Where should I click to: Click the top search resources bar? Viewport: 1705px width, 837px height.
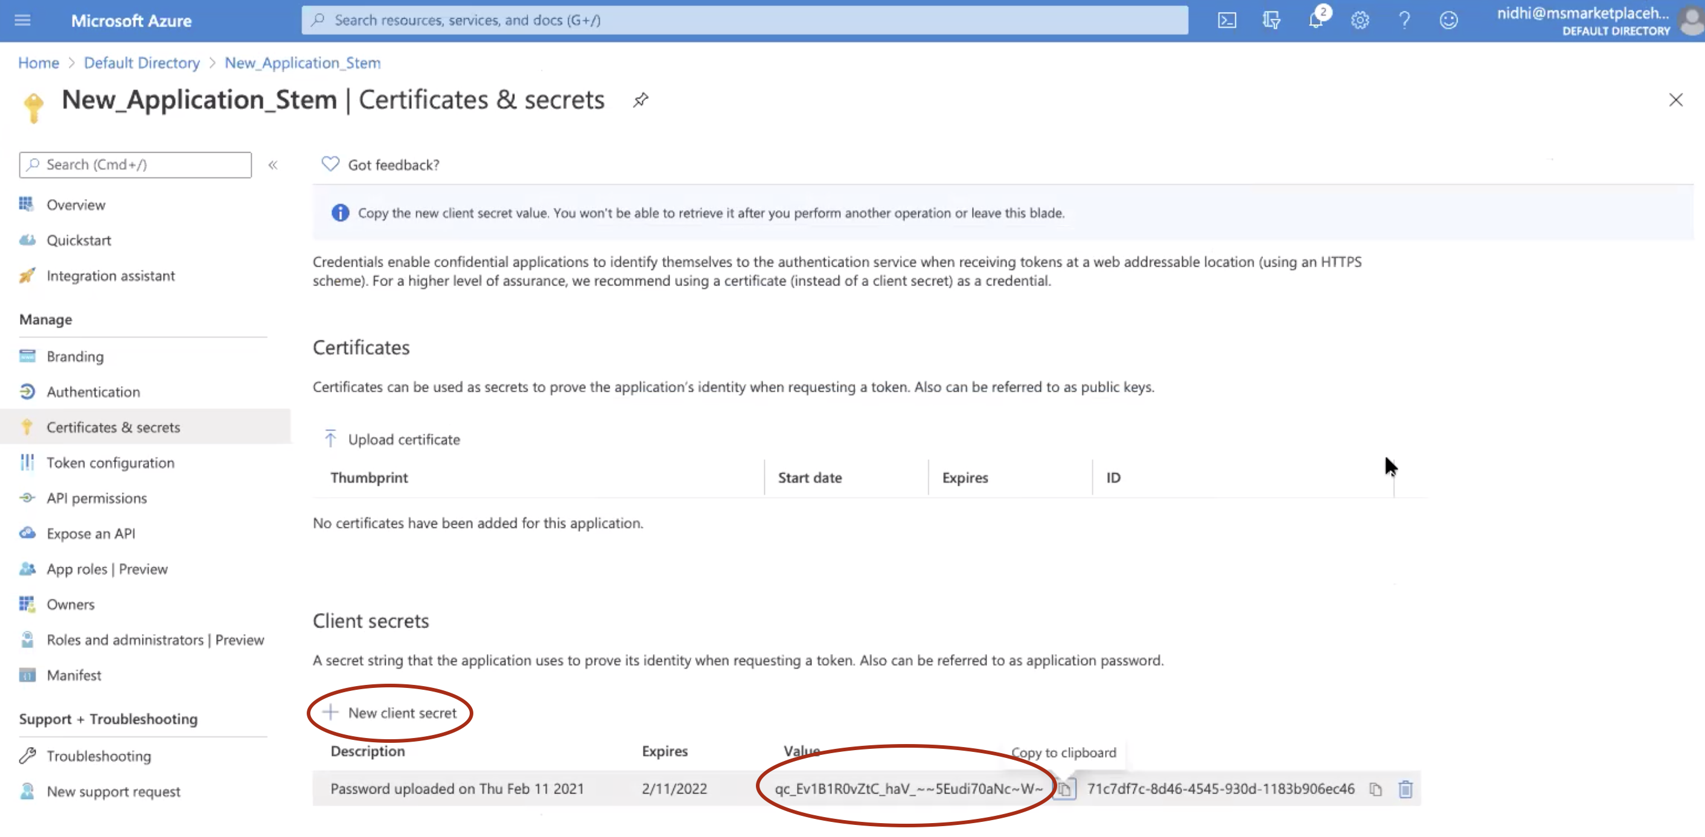coord(744,20)
